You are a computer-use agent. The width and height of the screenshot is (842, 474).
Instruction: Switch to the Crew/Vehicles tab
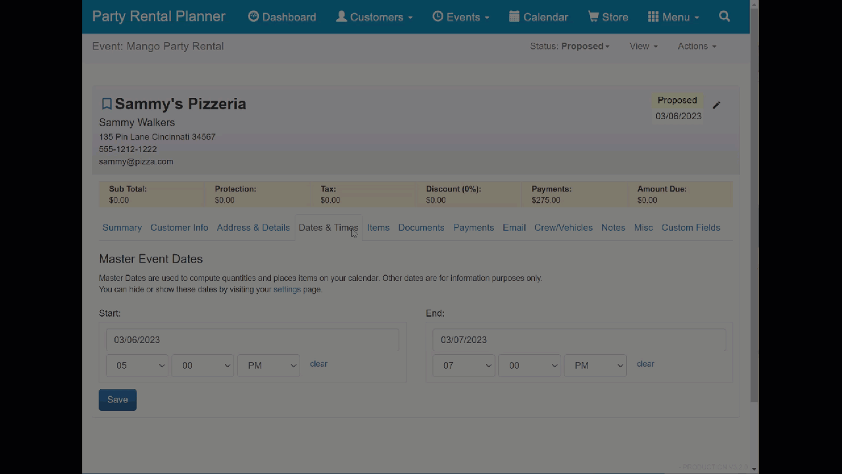click(x=563, y=228)
